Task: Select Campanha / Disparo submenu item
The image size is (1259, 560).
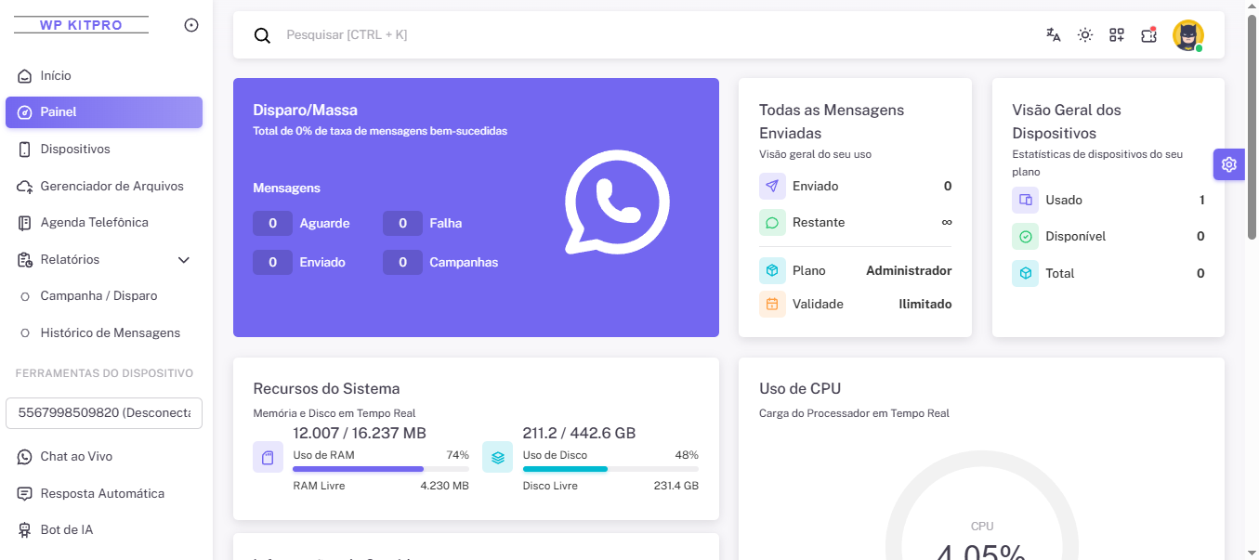Action: pos(98,296)
